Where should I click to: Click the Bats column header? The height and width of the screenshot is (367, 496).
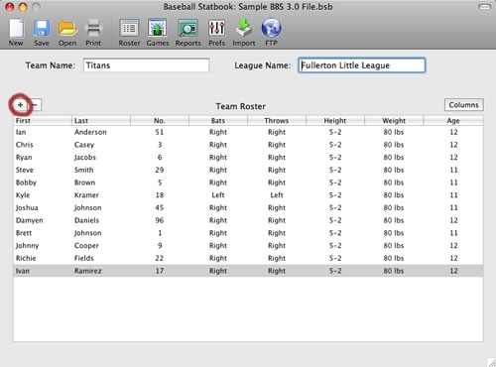[218, 121]
